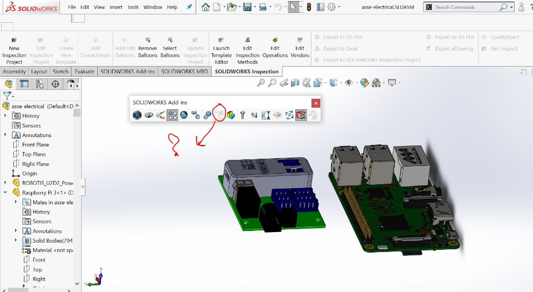Screen dimensions: 533x292
Task: Open the Apply Scene dropdown arrow
Action: 384,83
